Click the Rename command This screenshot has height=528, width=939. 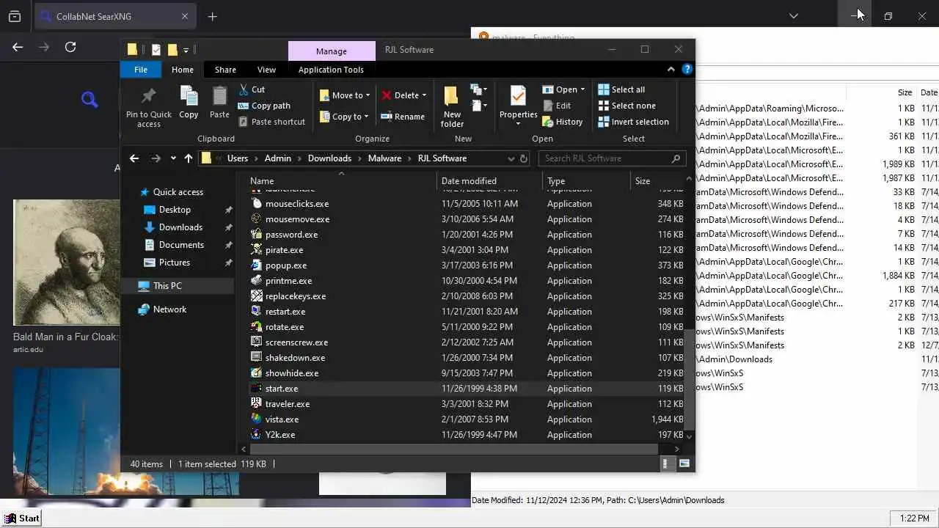click(403, 117)
